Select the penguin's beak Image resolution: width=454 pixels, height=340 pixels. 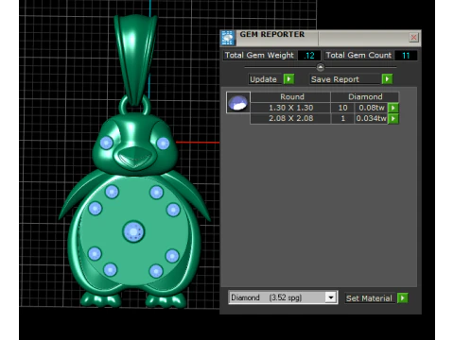click(134, 158)
